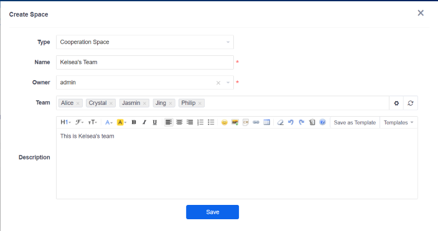Refresh the team member list
The image size is (438, 231).
coord(411,103)
